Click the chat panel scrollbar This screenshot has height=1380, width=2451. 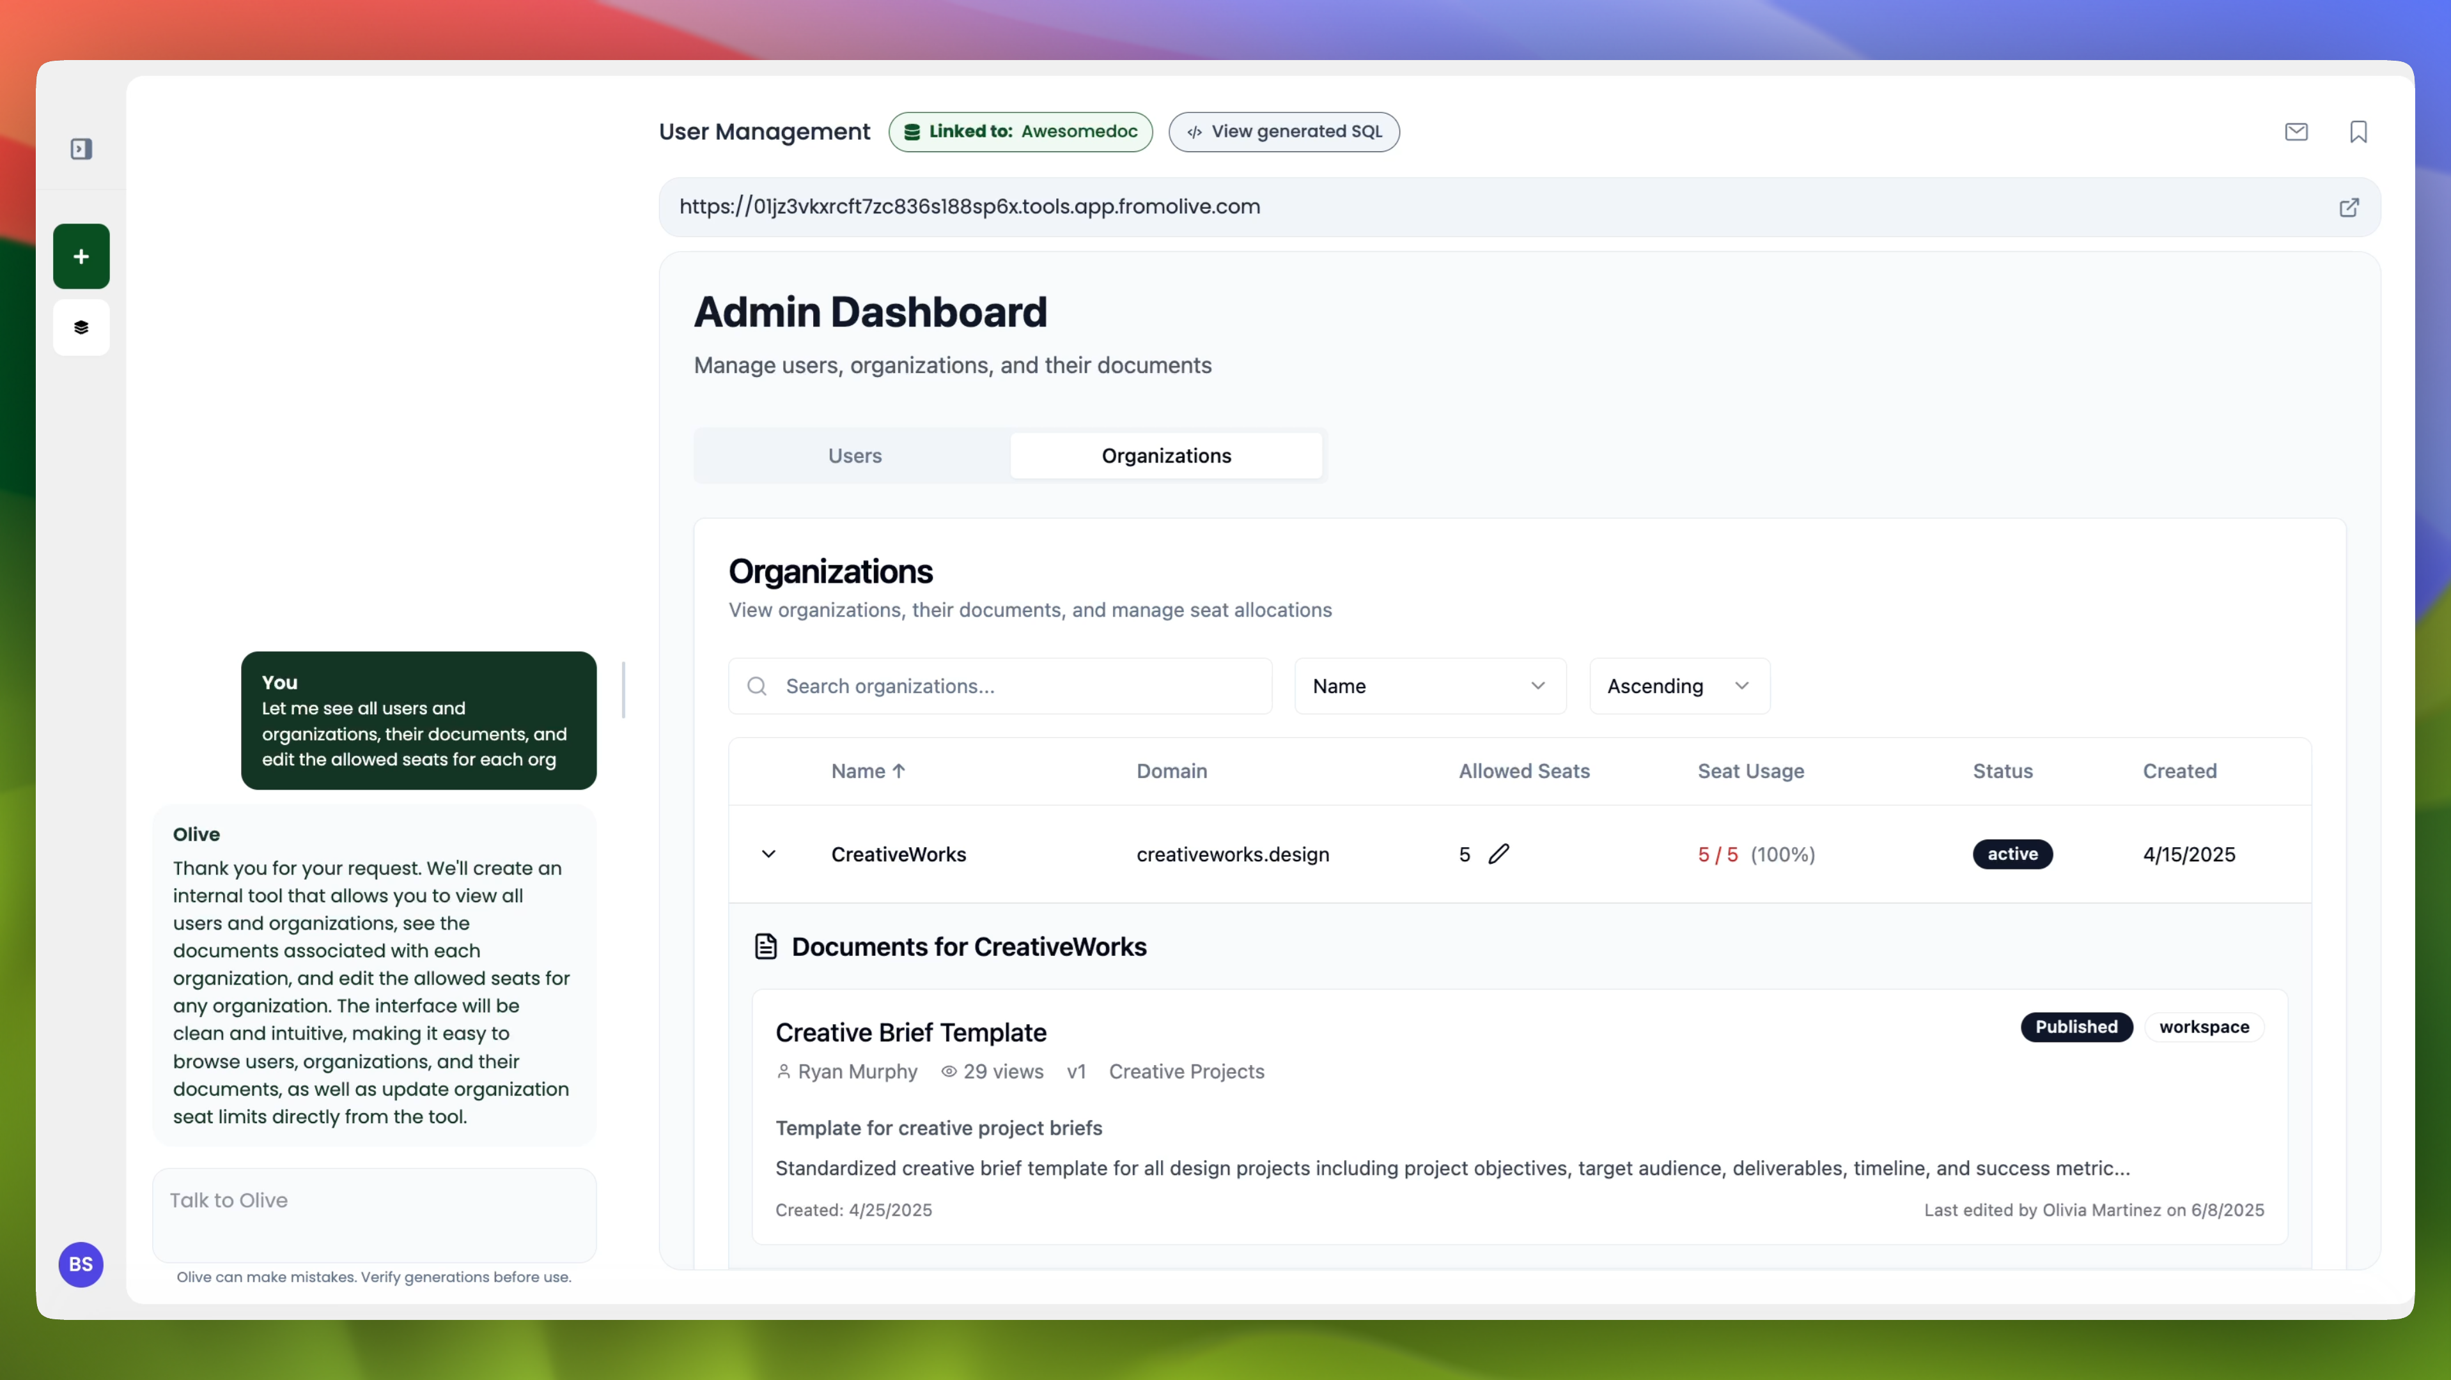623,691
